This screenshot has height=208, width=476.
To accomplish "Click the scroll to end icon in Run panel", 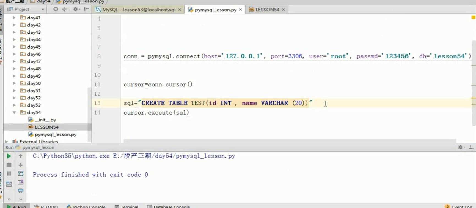I will [x=20, y=182].
